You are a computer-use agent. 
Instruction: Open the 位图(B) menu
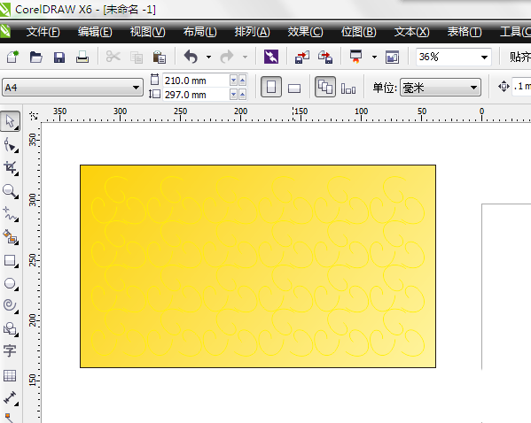[359, 32]
